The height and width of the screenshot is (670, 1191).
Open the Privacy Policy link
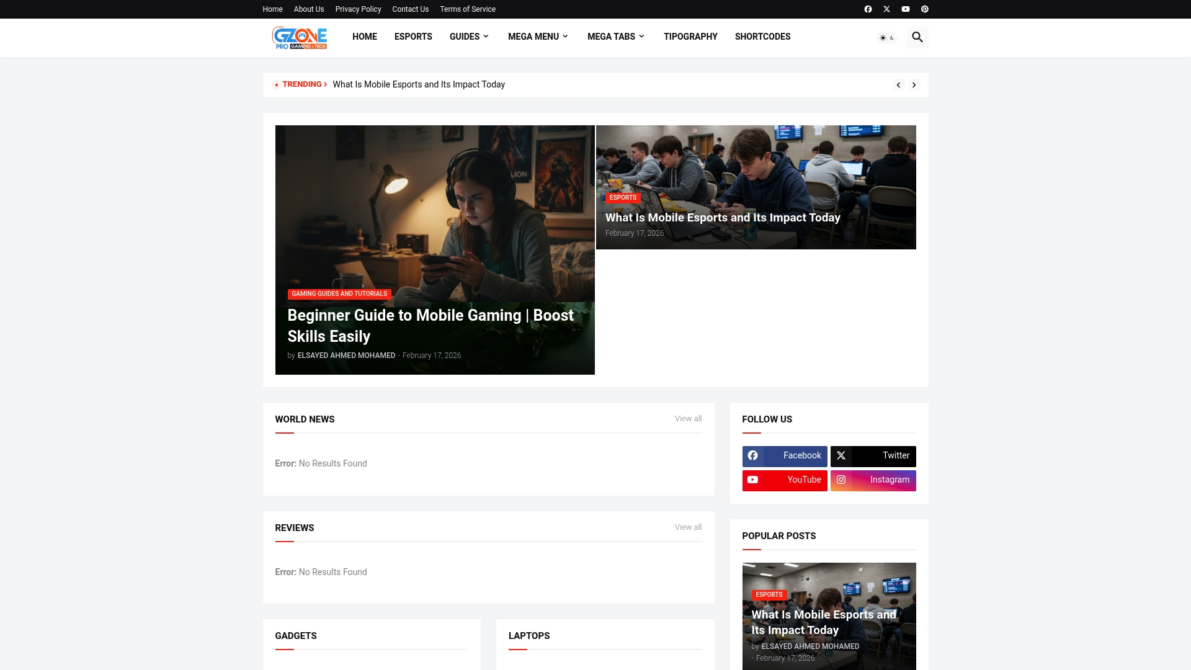[x=358, y=9]
